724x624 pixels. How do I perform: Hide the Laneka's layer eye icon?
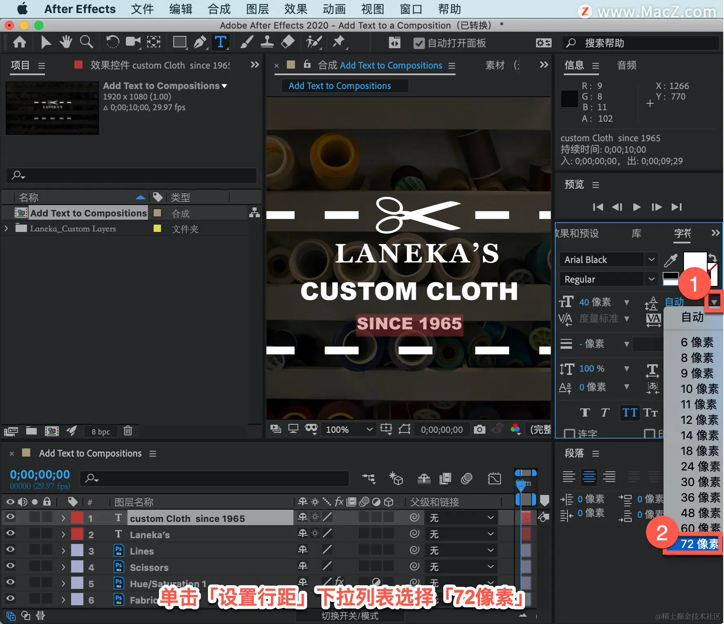[10, 533]
